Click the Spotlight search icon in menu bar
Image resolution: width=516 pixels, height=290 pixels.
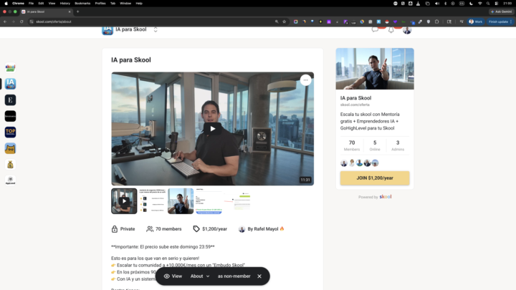pos(488,4)
